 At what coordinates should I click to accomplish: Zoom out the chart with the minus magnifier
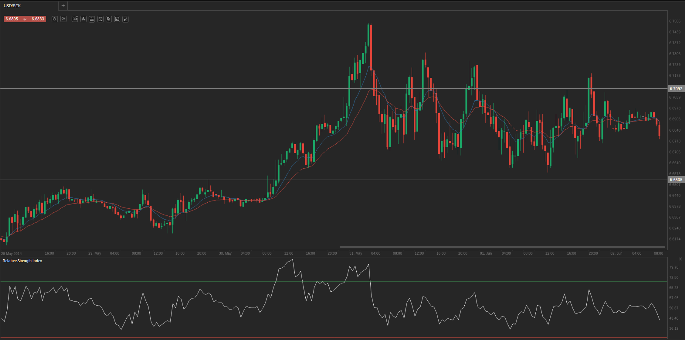[x=55, y=19]
